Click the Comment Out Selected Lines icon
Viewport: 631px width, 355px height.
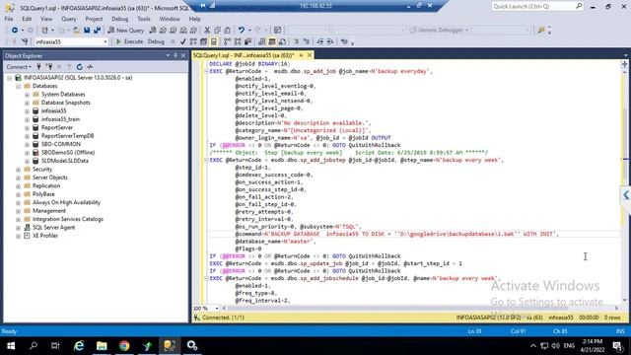[x=296, y=41]
